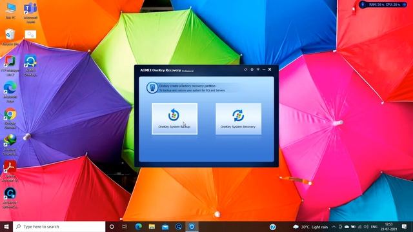Image resolution: width=413 pixels, height=232 pixels.
Task: Open the help question mark icon on taskbar
Action: (x=272, y=226)
